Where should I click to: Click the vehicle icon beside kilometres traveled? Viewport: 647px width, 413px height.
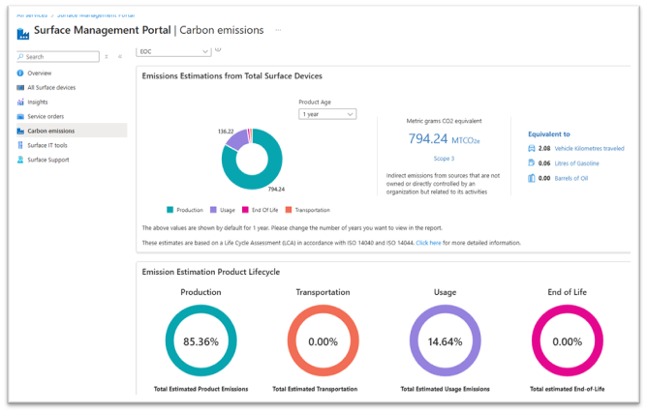click(532, 149)
